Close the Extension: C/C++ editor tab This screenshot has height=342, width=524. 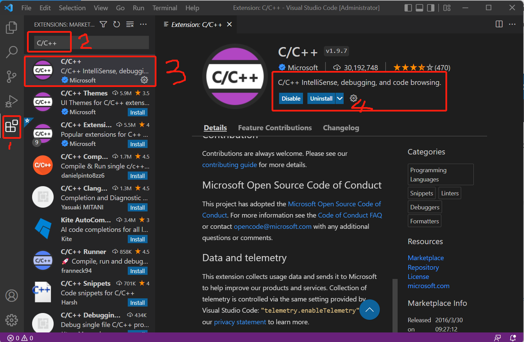click(x=230, y=24)
